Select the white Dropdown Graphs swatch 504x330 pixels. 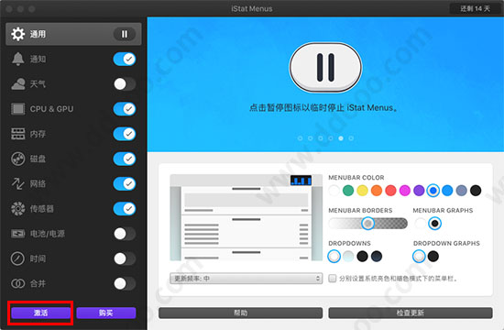point(419,257)
